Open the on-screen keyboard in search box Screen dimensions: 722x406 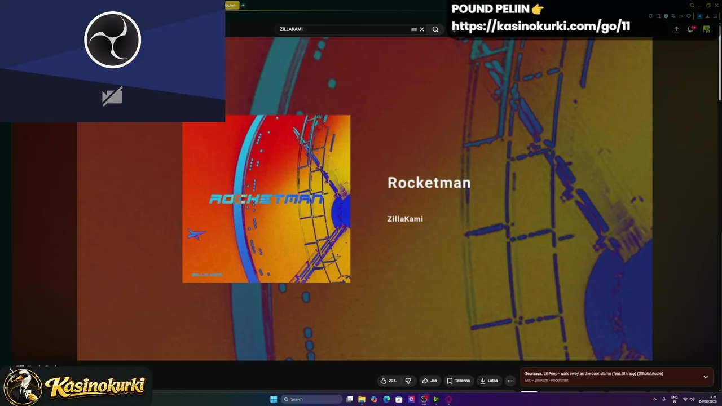pyautogui.click(x=414, y=29)
